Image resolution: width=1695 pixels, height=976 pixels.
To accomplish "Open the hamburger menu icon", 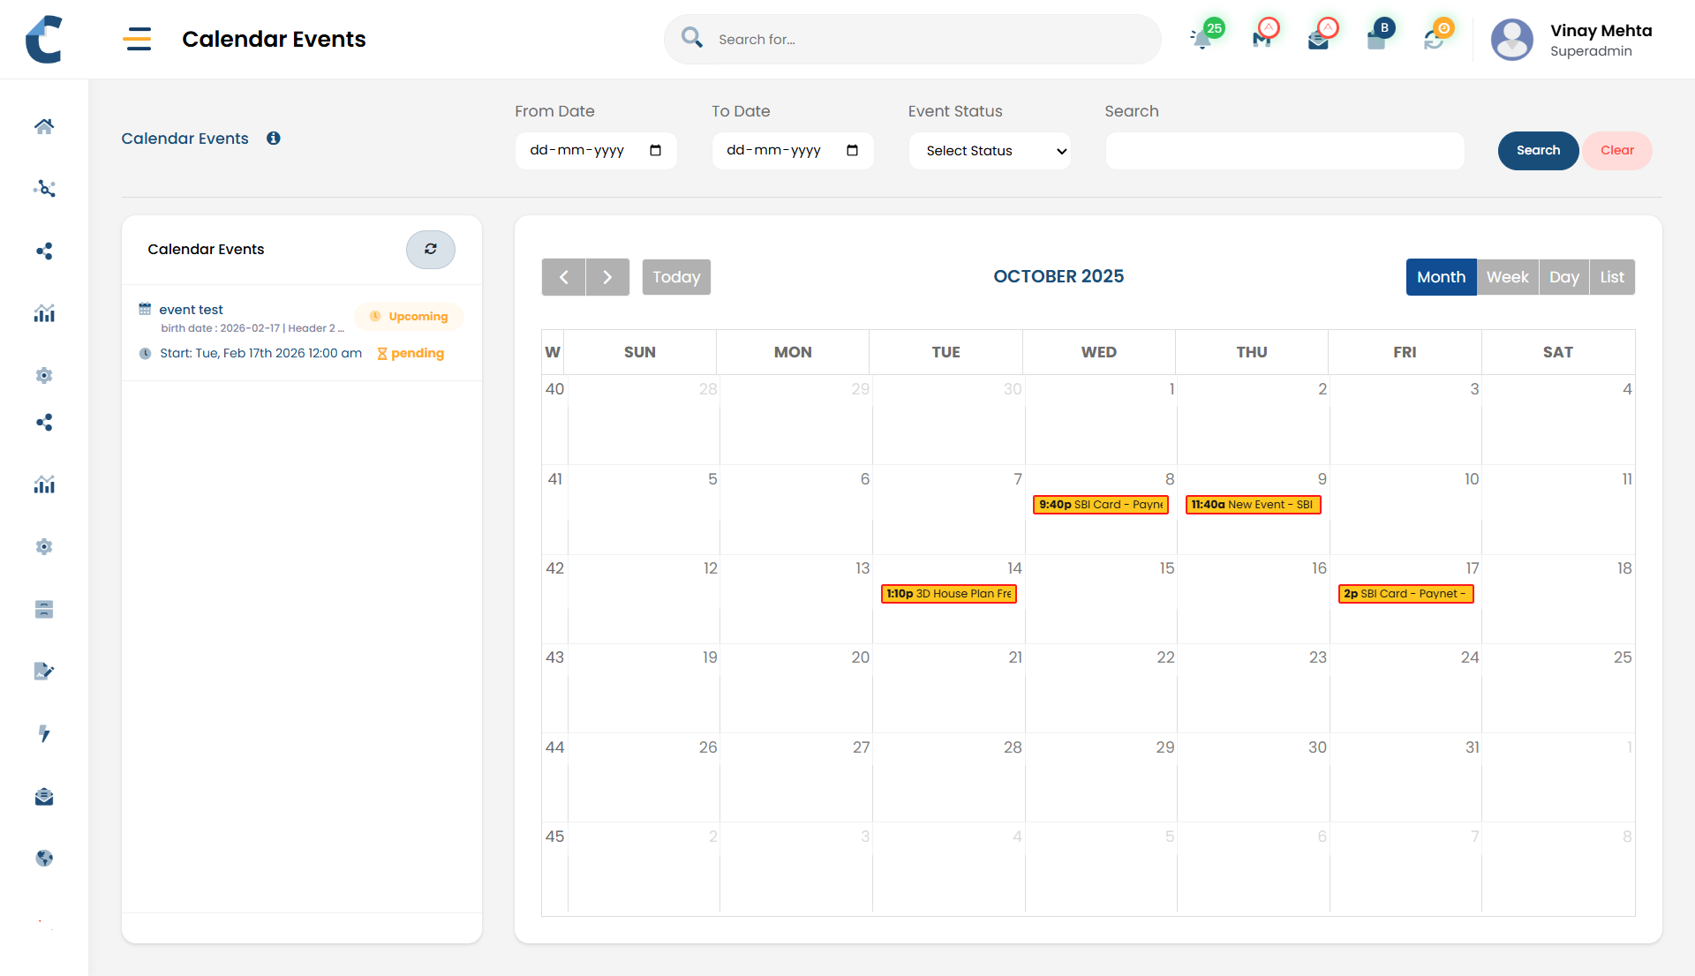I will coord(137,39).
